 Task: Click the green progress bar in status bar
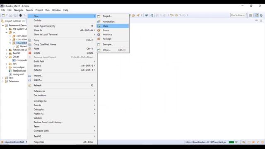click(x=231, y=142)
